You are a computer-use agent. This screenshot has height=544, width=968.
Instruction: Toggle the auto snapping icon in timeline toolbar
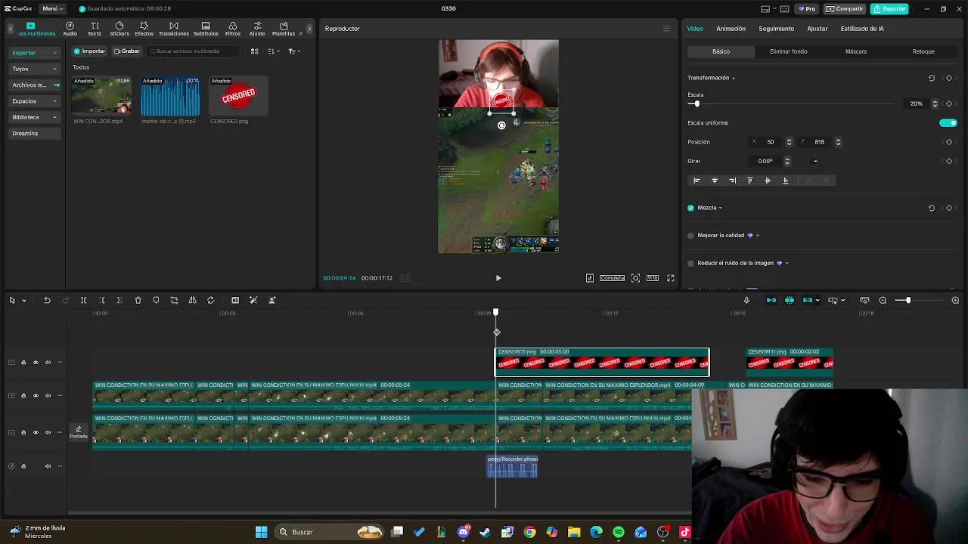[x=790, y=300]
